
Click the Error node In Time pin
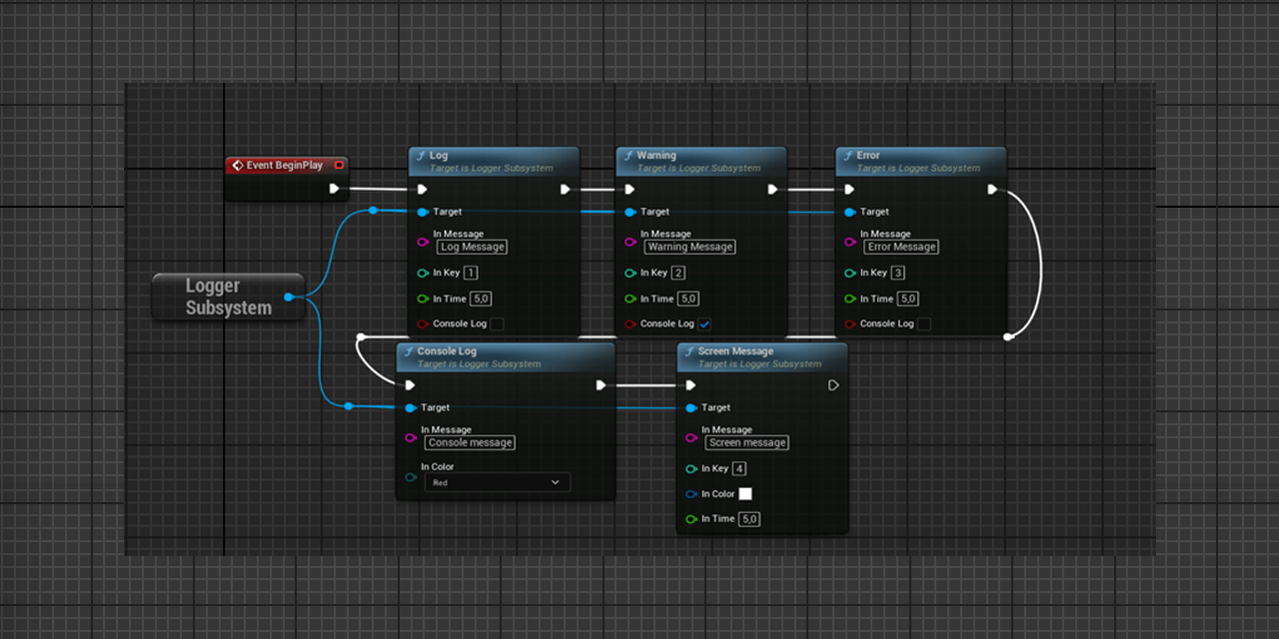point(850,299)
